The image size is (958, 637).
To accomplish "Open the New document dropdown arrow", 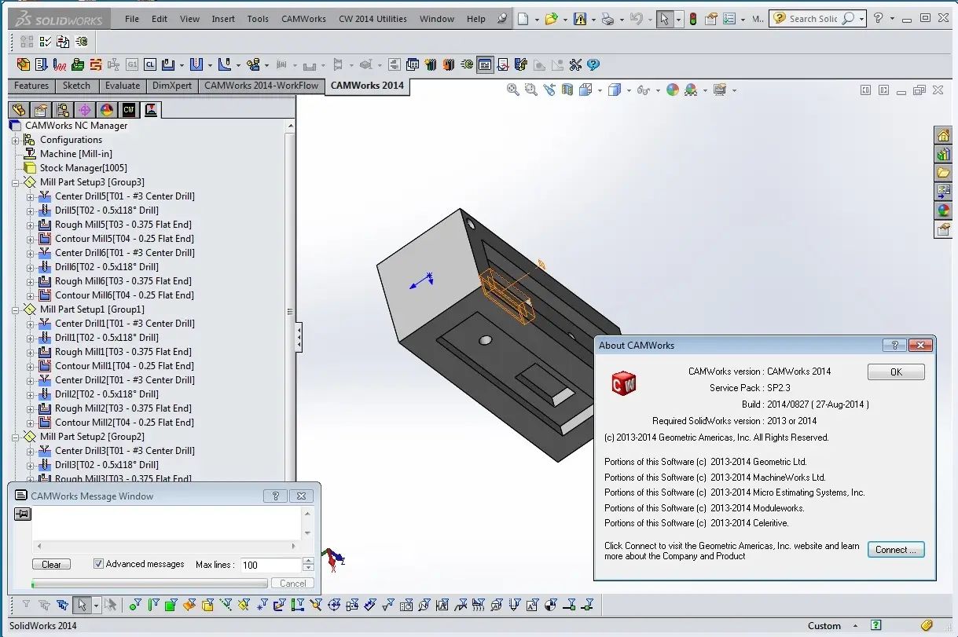I will pos(535,19).
